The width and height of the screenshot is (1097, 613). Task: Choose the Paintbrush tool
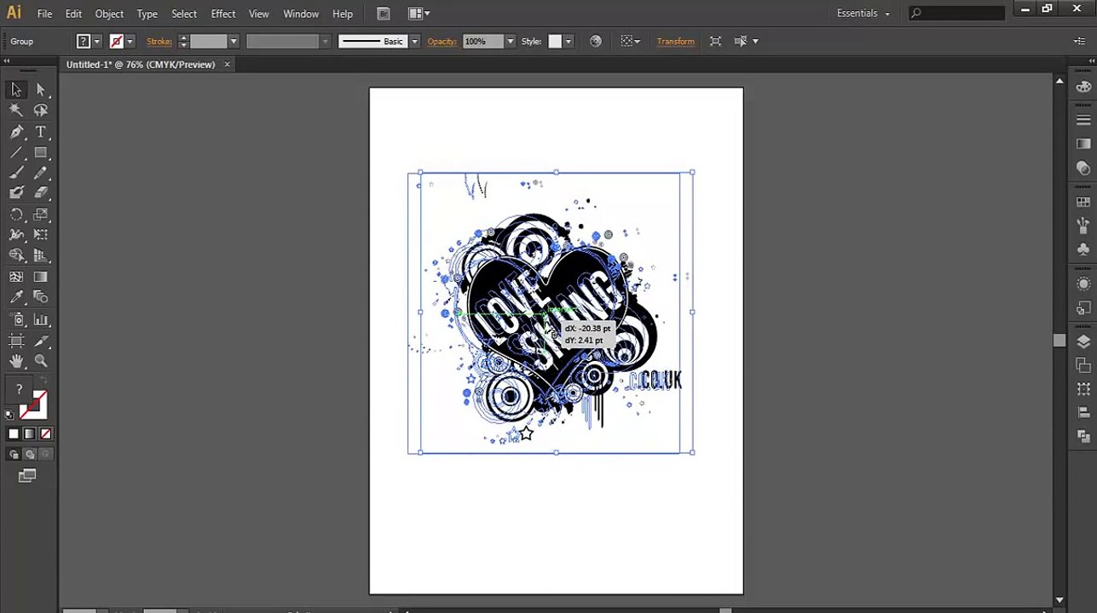[16, 173]
